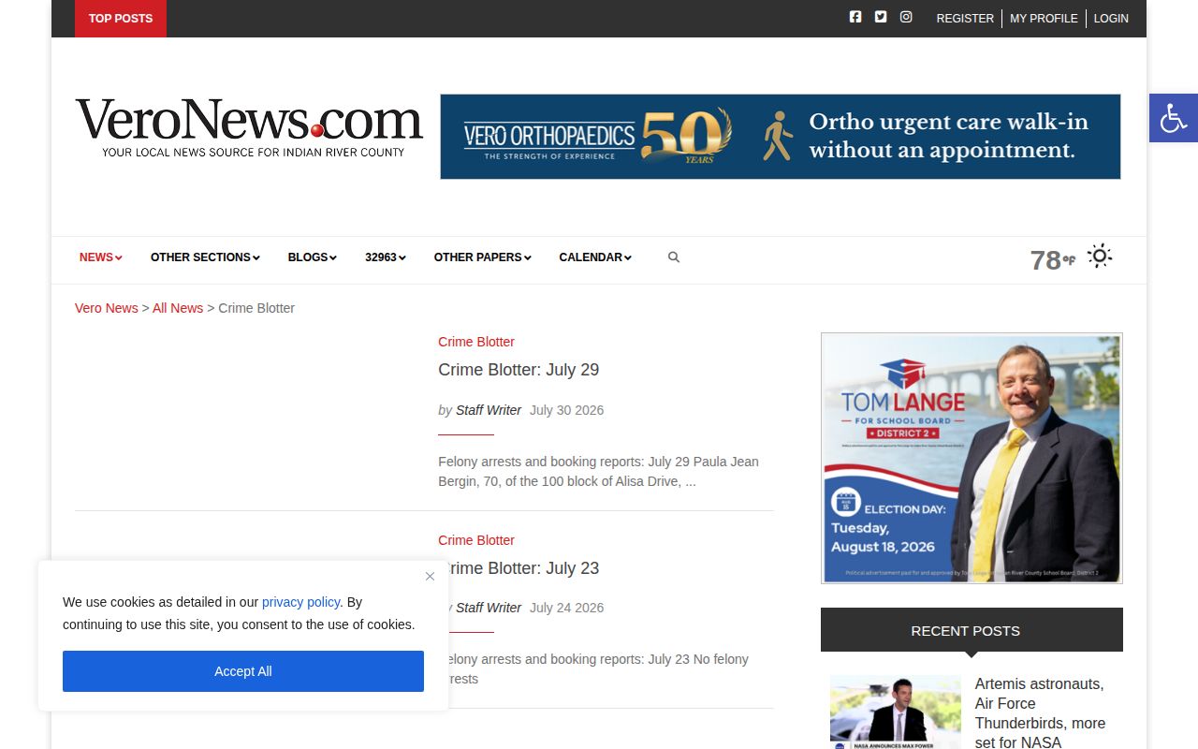The width and height of the screenshot is (1198, 749).
Task: Open the accessibility tools wheelchair icon
Action: [x=1174, y=118]
